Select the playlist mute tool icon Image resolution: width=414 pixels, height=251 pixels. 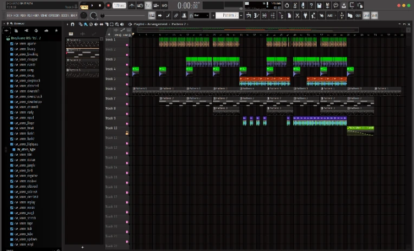(96, 24)
